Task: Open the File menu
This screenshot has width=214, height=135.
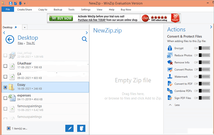Action: [x=8, y=10]
